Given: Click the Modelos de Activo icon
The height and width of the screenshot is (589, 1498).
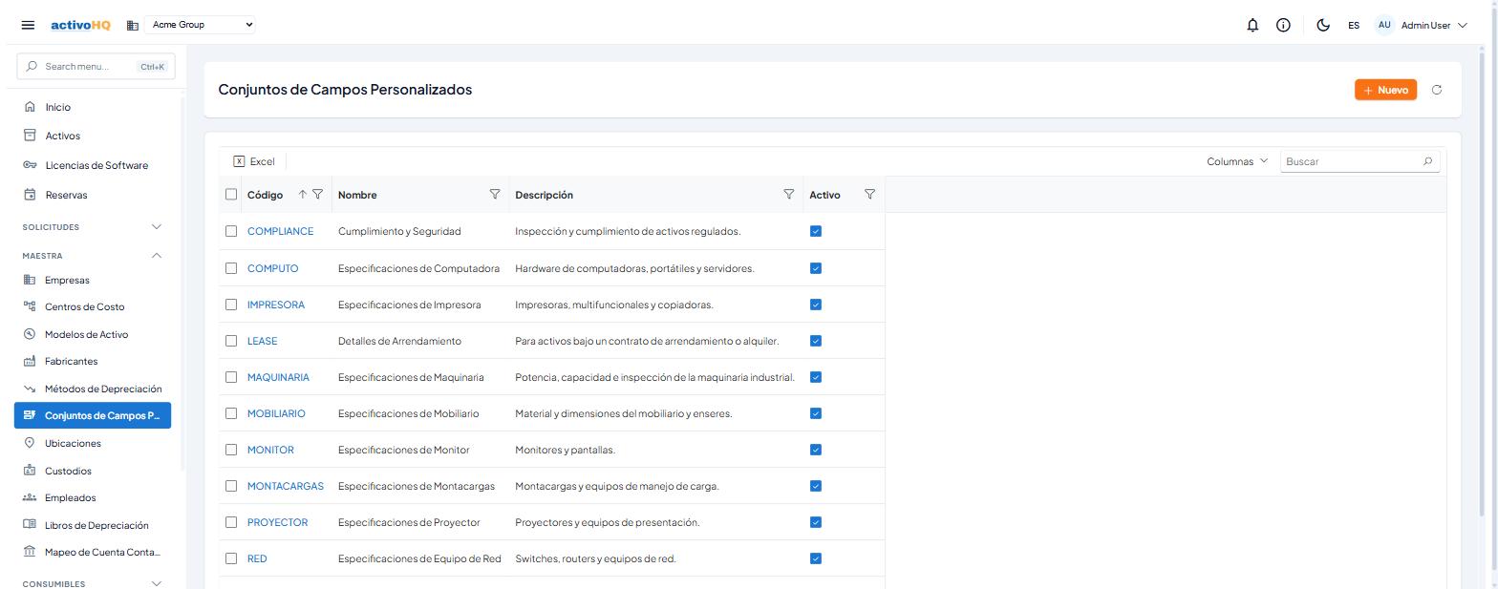Looking at the screenshot, I should coord(29,334).
